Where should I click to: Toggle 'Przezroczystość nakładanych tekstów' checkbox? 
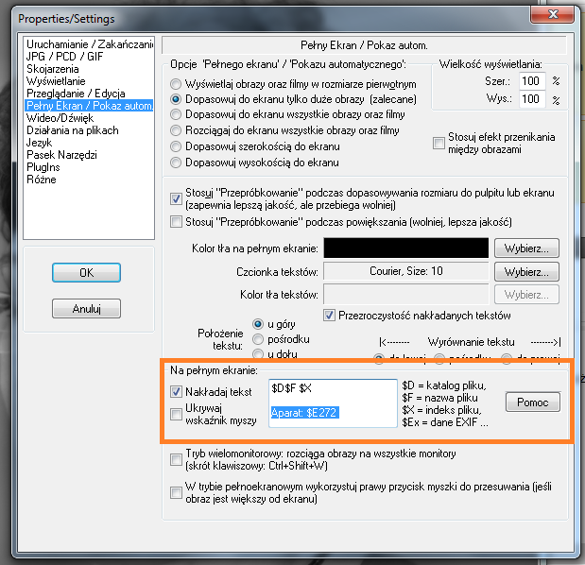tap(330, 315)
